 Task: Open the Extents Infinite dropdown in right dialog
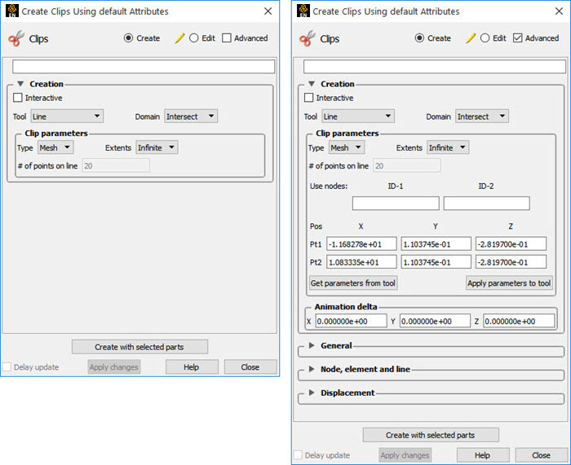pos(448,147)
